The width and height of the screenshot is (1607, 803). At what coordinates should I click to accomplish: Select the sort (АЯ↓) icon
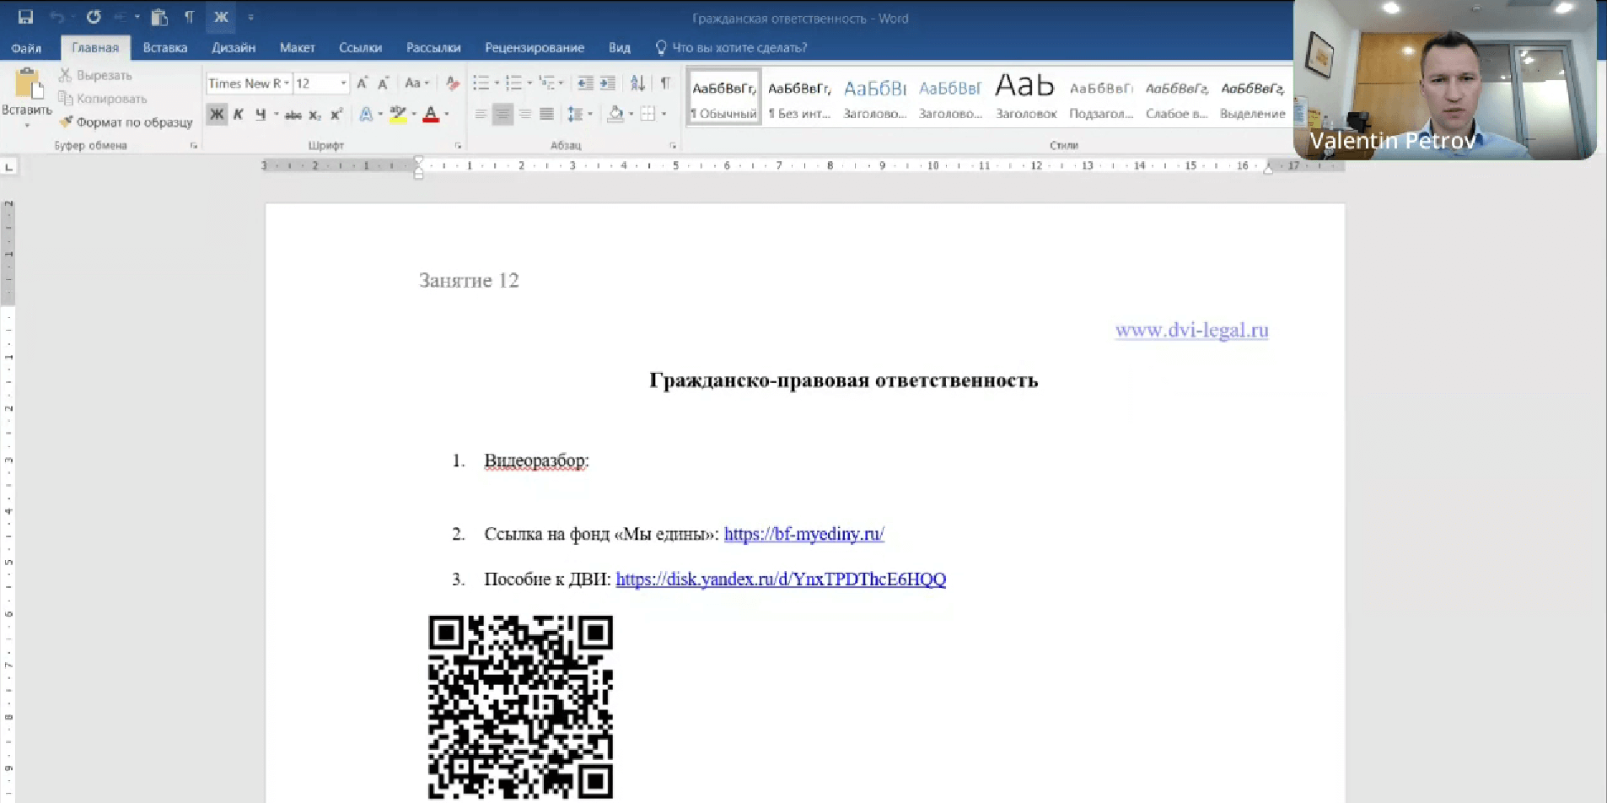coord(637,82)
